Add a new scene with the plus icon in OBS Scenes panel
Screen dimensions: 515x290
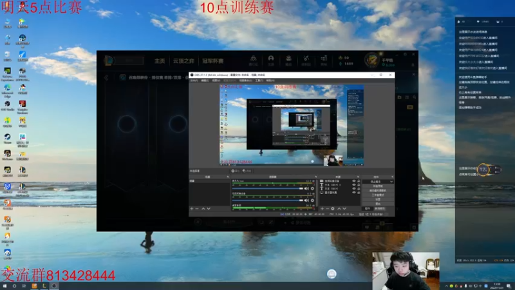pyautogui.click(x=192, y=209)
